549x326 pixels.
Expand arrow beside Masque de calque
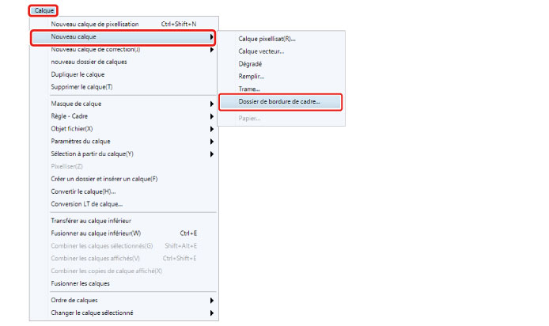coord(211,104)
